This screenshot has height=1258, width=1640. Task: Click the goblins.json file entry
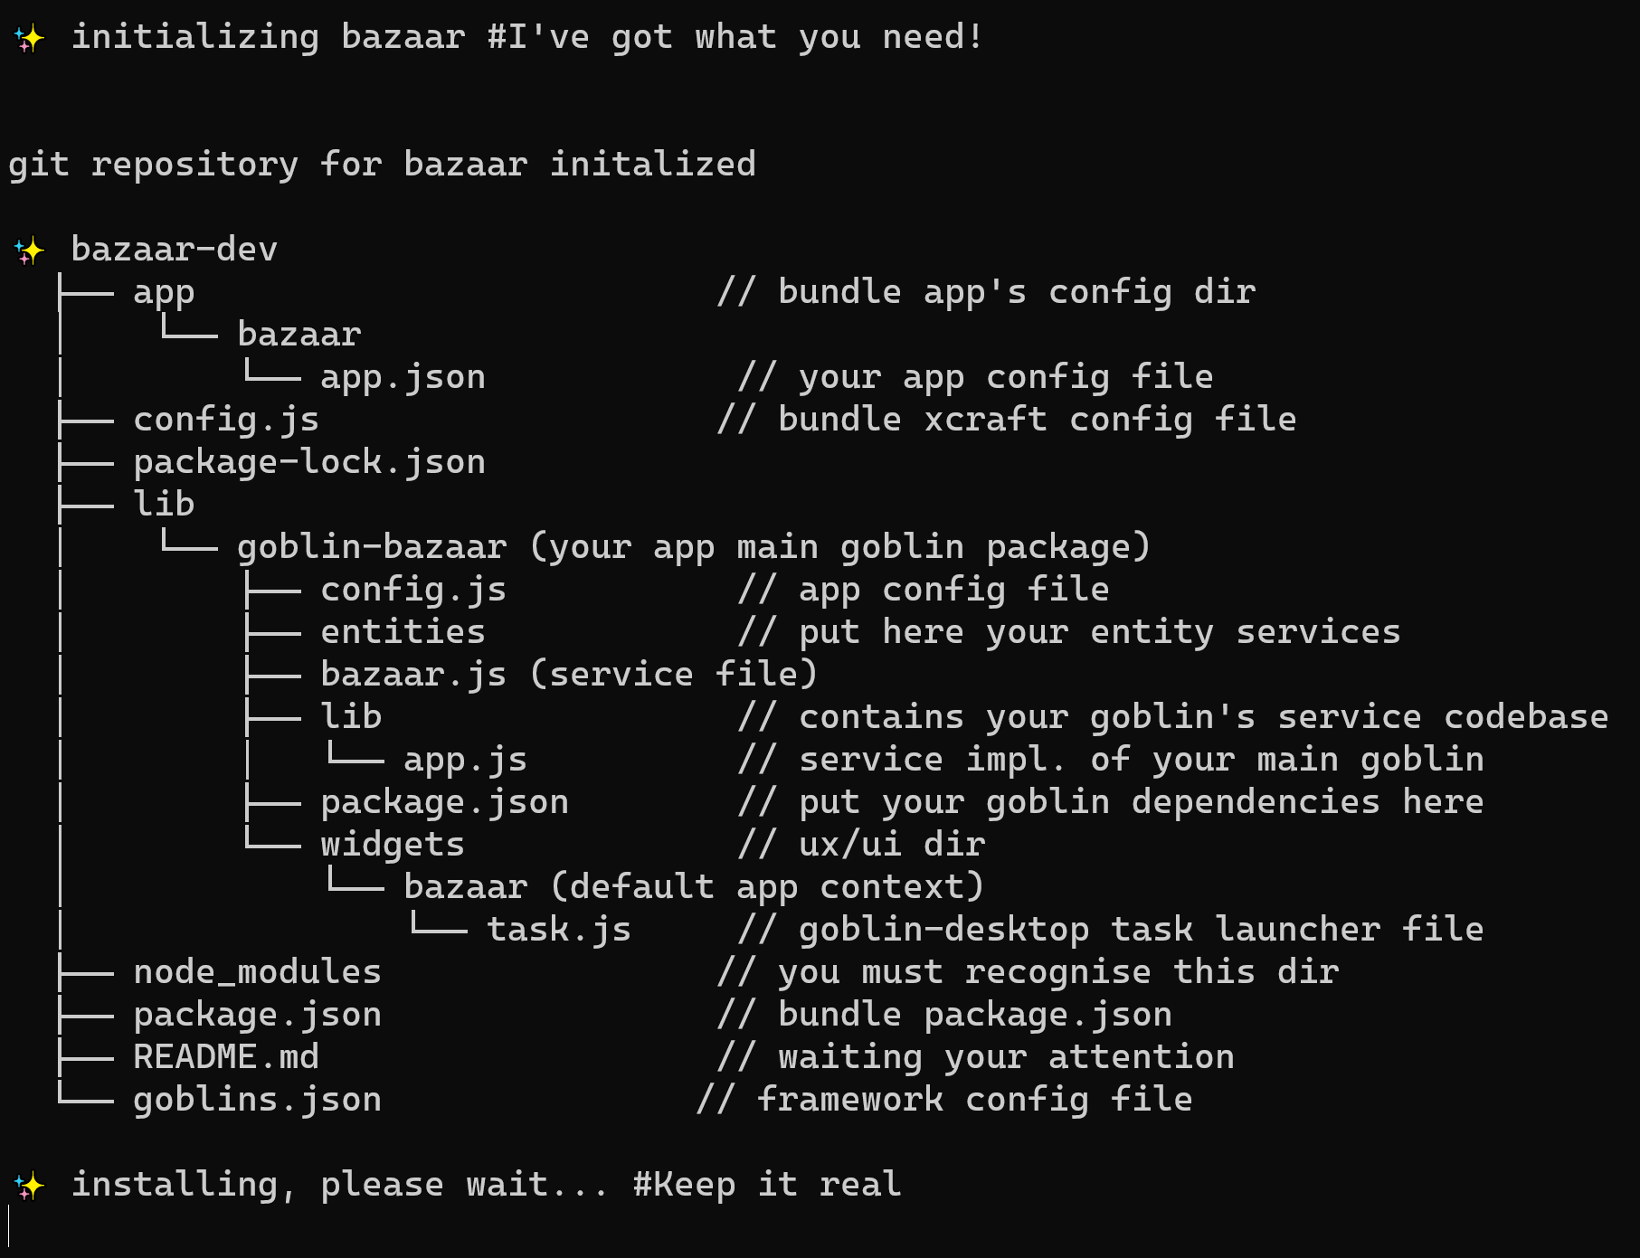coord(257,1100)
